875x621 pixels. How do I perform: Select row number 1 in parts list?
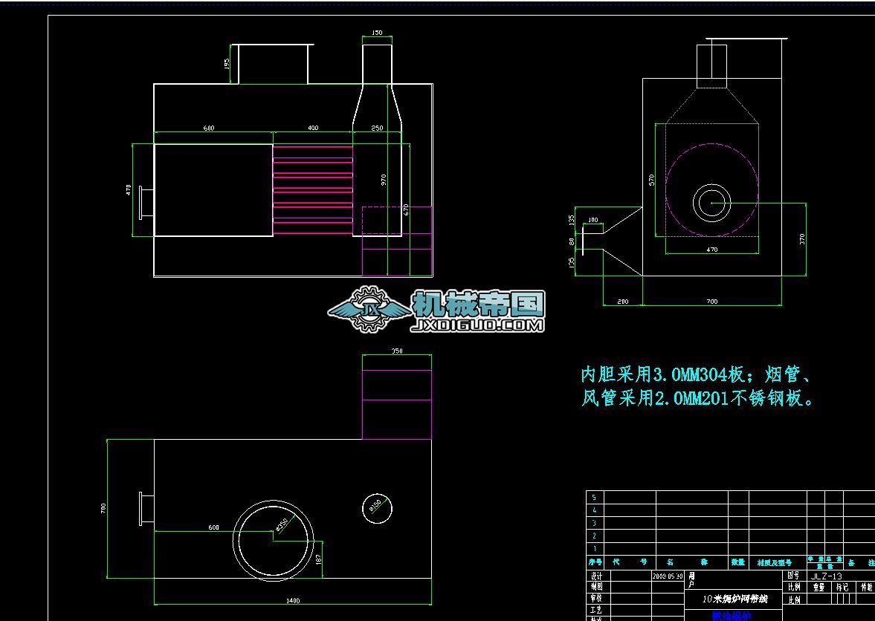point(594,548)
